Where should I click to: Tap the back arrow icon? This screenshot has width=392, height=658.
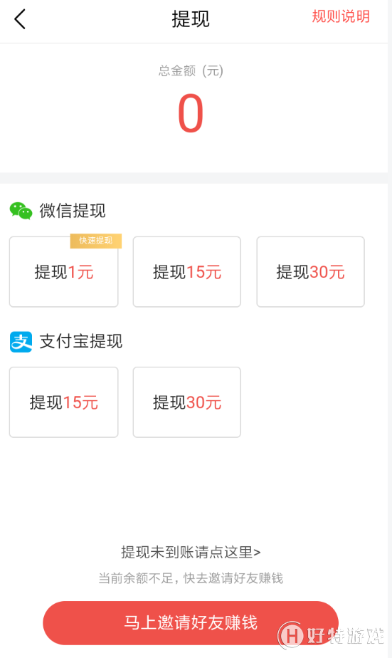[x=20, y=19]
